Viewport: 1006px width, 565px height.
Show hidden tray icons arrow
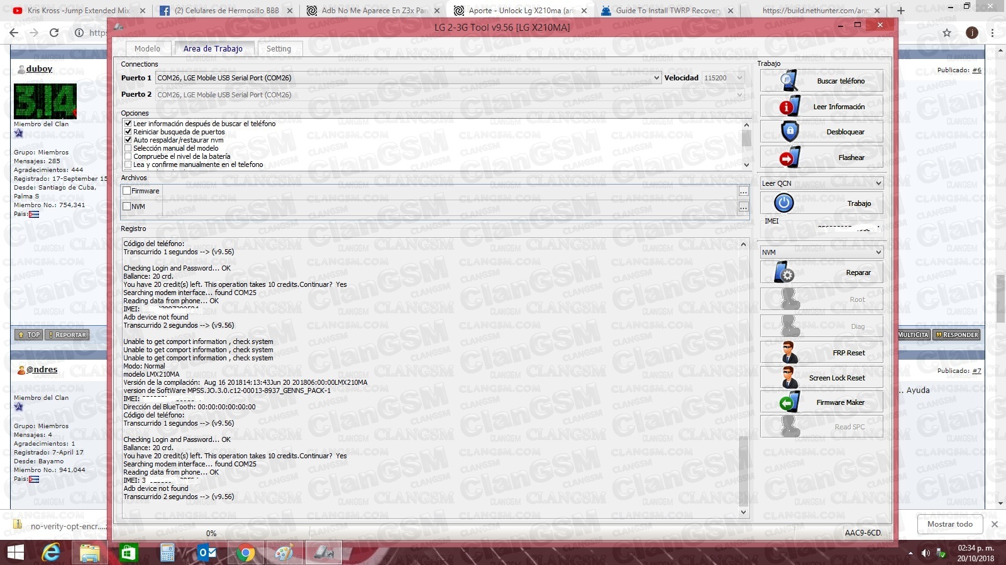910,553
